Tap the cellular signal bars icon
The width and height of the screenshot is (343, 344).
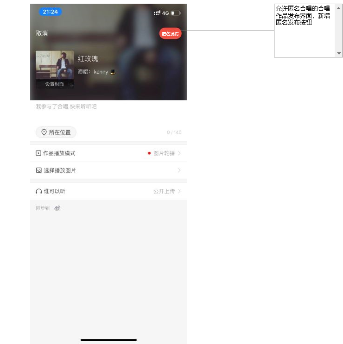coord(157,13)
